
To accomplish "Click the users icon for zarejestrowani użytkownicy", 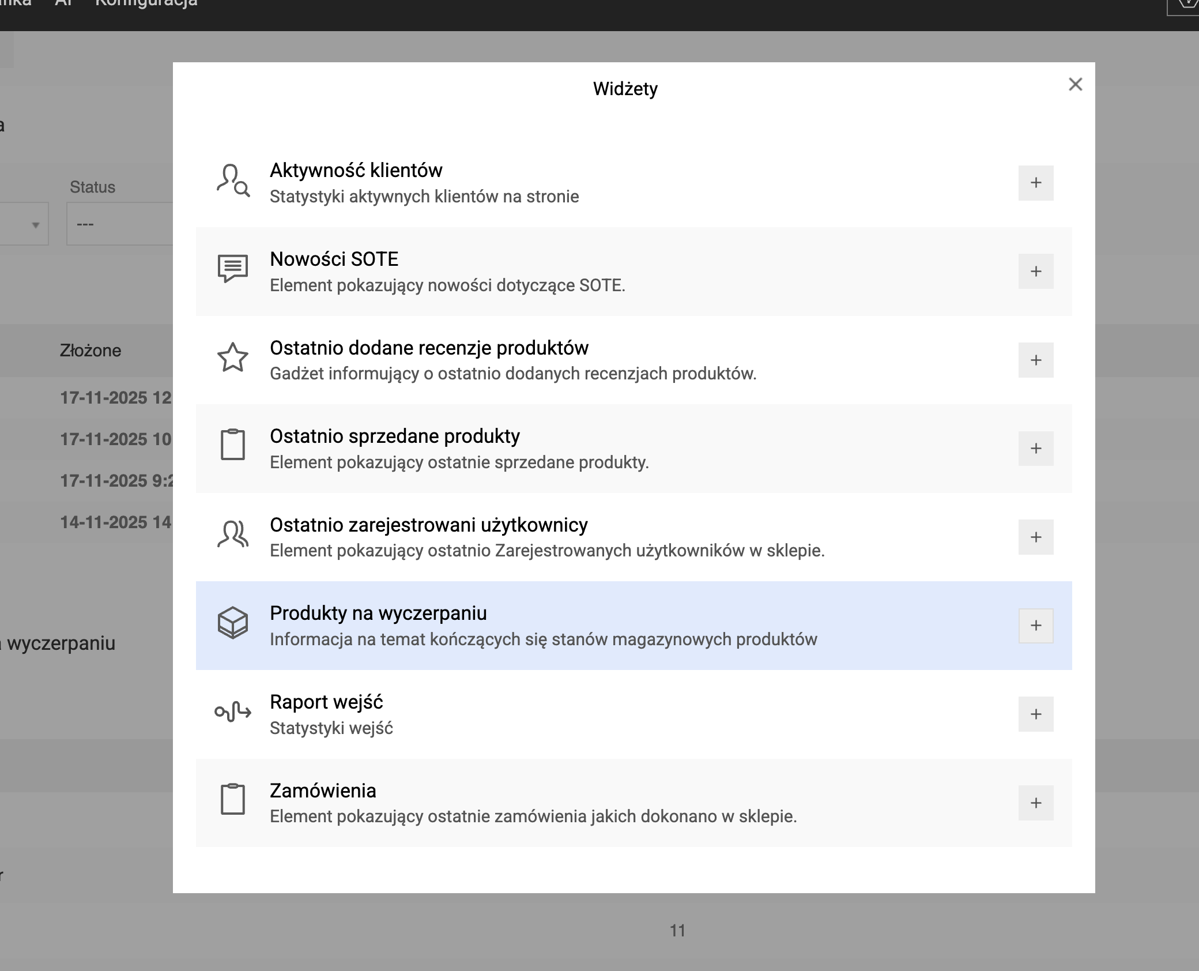I will point(233,534).
